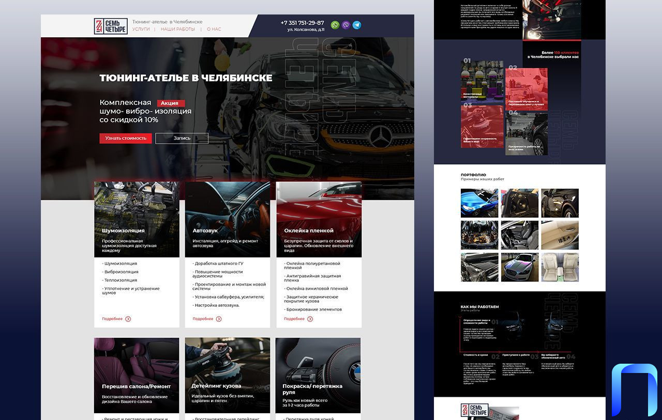Click "- Уплотнение и устранение шумов"
The image size is (662, 420).
click(x=131, y=291)
